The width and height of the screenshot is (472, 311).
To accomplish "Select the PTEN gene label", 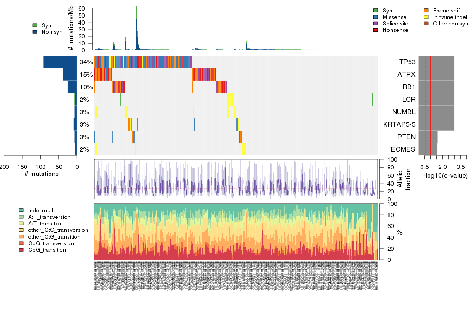I will [x=406, y=137].
